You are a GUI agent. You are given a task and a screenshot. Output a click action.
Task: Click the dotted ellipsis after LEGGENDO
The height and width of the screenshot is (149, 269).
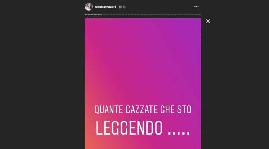(x=179, y=133)
